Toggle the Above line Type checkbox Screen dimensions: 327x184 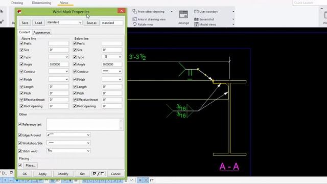[21, 57]
